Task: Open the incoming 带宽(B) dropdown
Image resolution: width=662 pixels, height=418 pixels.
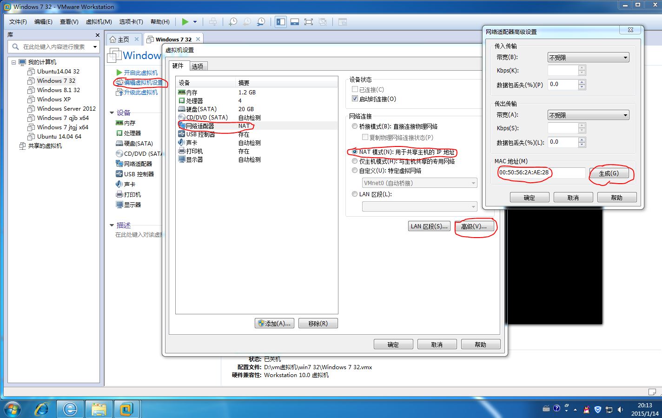Action: [589, 57]
